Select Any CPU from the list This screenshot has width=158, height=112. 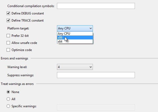click(x=75, y=34)
